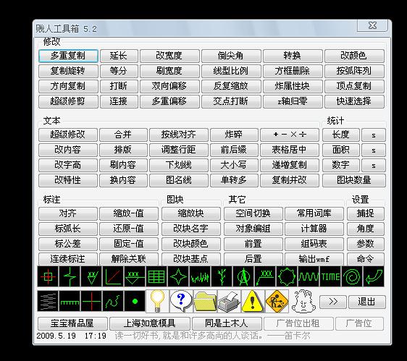Select the spiral icon
407x361 pixels.
point(352,276)
